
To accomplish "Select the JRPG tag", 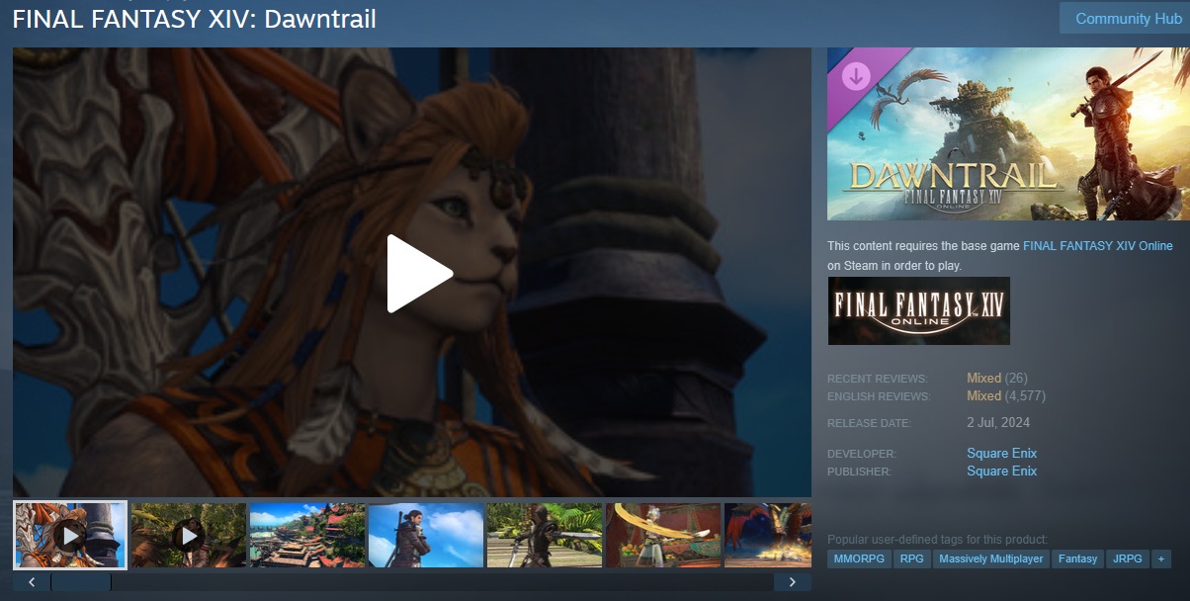I will click(x=1127, y=559).
